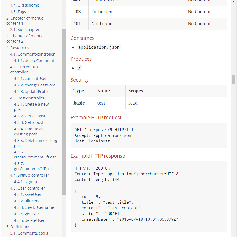
Task: Click the Example HTTP request heading
Action: point(96,118)
